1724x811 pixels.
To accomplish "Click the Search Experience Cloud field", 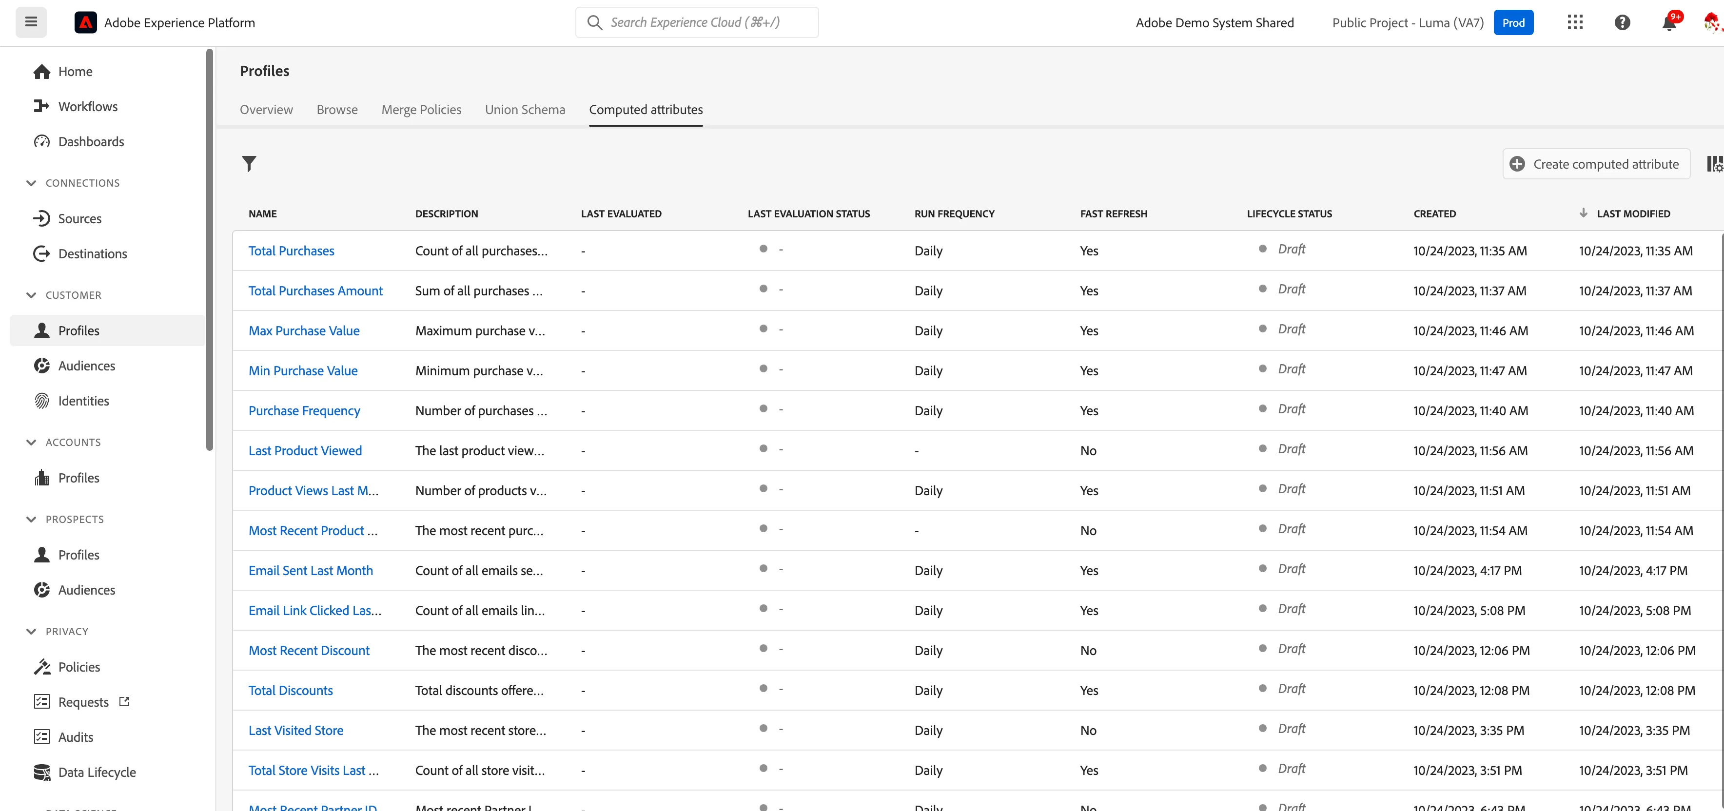I will coord(697,23).
